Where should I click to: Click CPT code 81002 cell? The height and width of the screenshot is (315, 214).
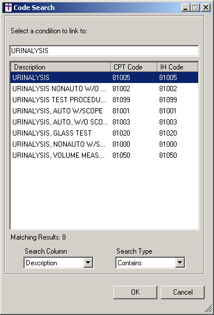(121, 89)
